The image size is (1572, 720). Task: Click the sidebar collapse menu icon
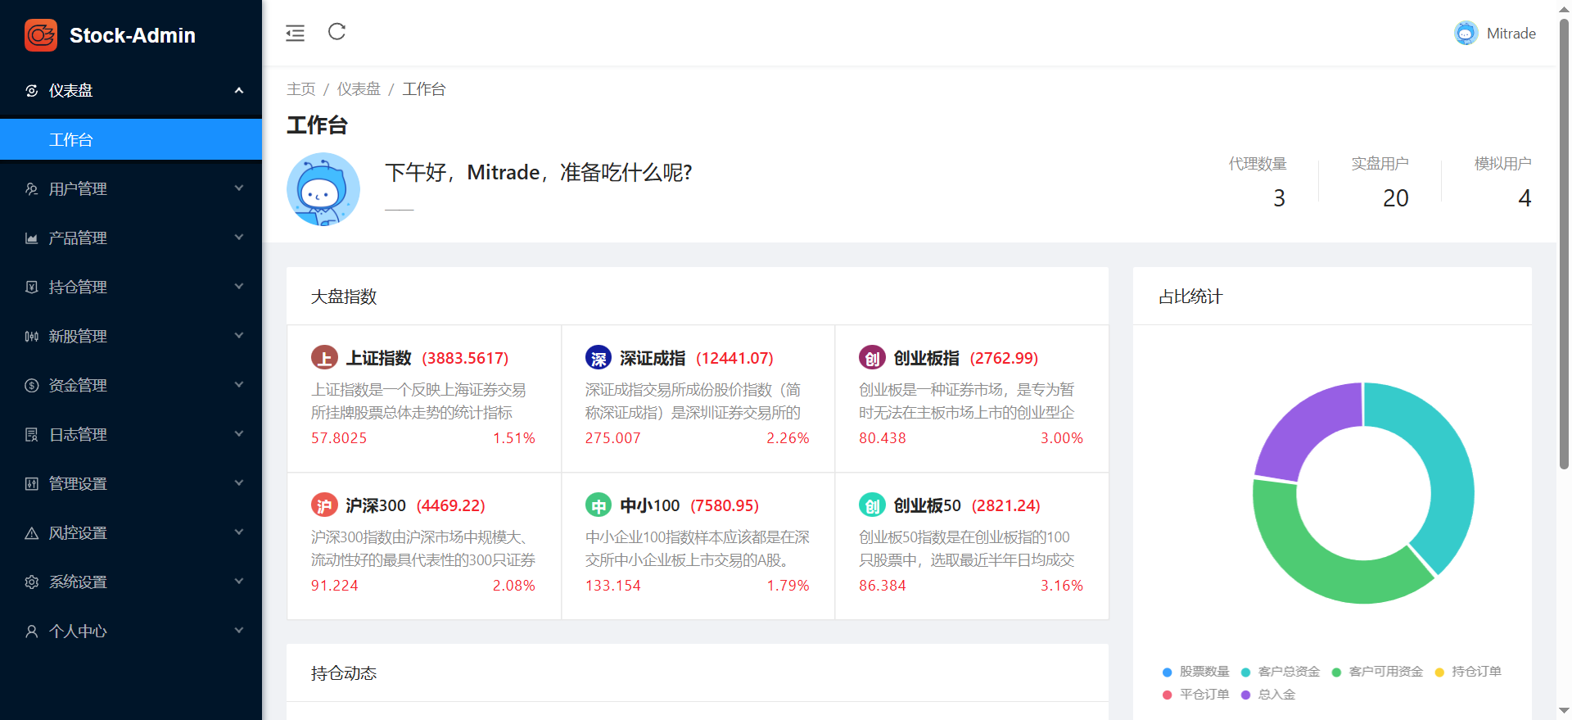pos(295,33)
